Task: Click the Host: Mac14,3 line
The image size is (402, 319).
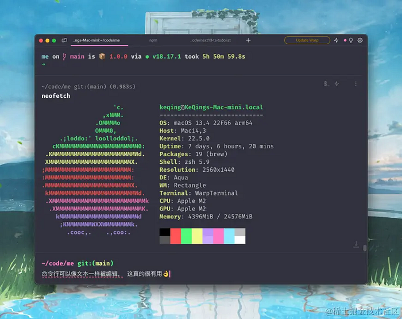Action: coord(183,130)
